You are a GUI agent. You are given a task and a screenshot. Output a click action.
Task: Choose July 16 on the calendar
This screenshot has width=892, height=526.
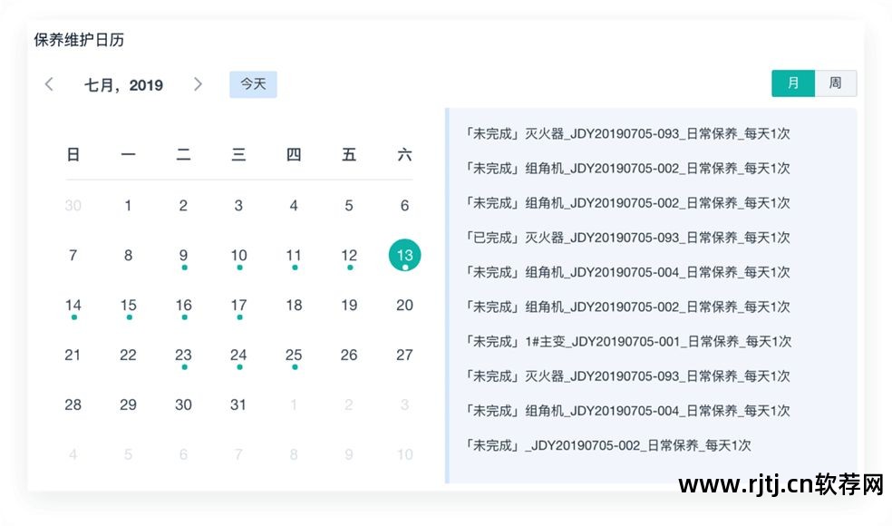tap(183, 305)
